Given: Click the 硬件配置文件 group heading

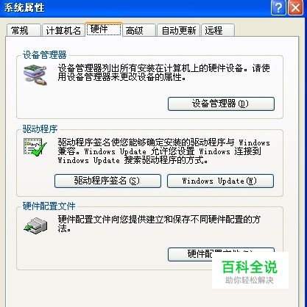Looking at the screenshot, I should click(x=49, y=206).
